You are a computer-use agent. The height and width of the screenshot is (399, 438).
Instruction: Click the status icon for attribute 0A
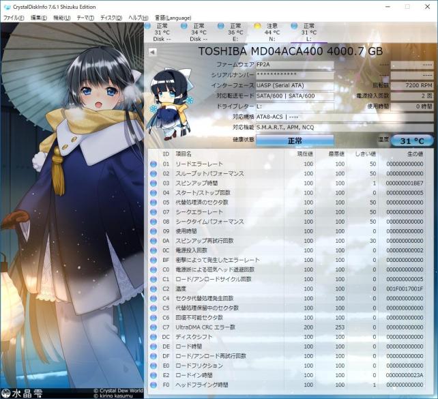(x=154, y=241)
